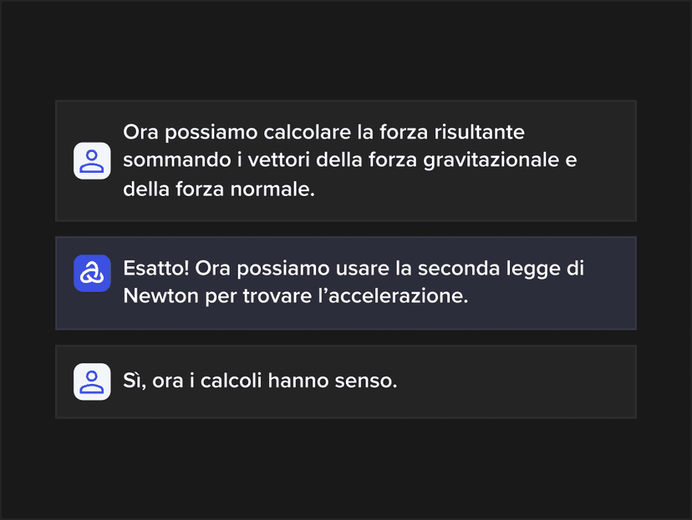Screen dimensions: 692x520
Task: Click the word 'normale.' in the first message
Action: (x=272, y=189)
